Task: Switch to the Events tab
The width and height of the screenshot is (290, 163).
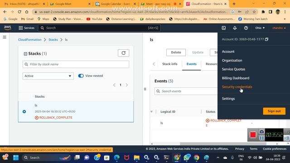Action: [x=191, y=64]
